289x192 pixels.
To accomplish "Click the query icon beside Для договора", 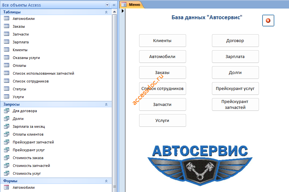I will (x=7, y=111).
